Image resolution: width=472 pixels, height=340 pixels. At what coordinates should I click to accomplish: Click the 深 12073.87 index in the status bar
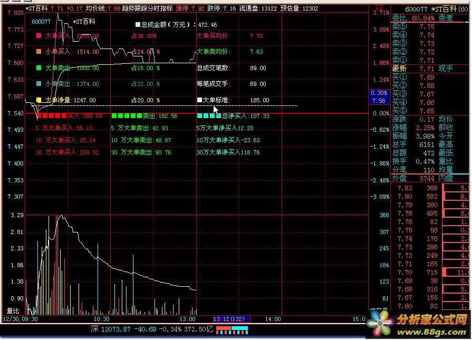(111, 329)
